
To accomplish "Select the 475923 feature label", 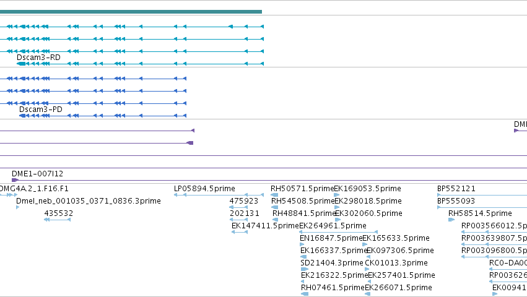I will point(243,201).
